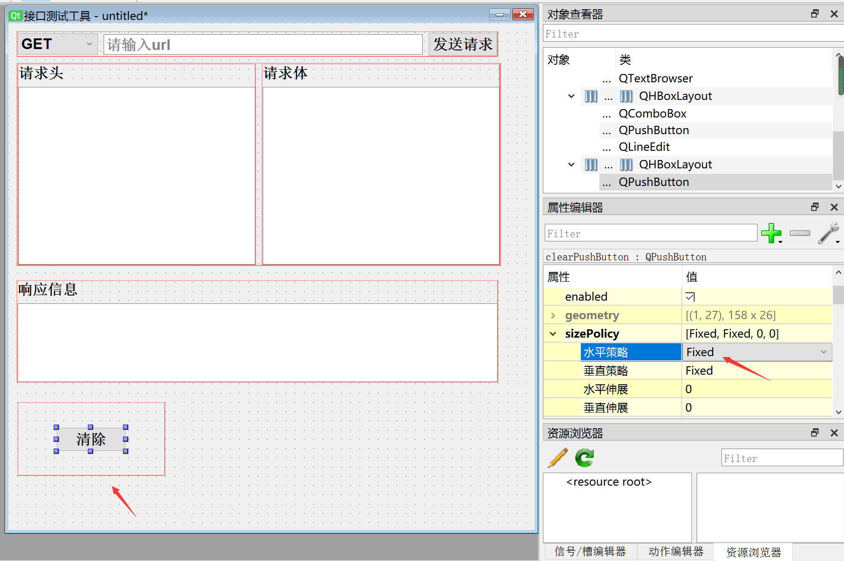Click the green reload resources icon
Viewport: 844px width, 561px height.
tap(585, 458)
